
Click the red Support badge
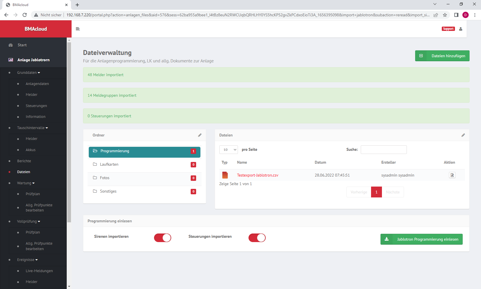448,29
